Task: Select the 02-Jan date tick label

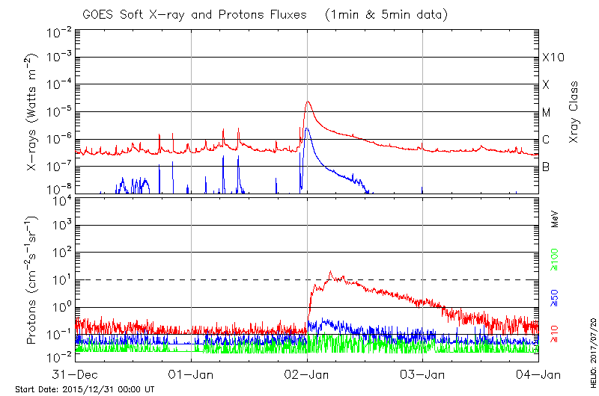Action: [x=307, y=374]
